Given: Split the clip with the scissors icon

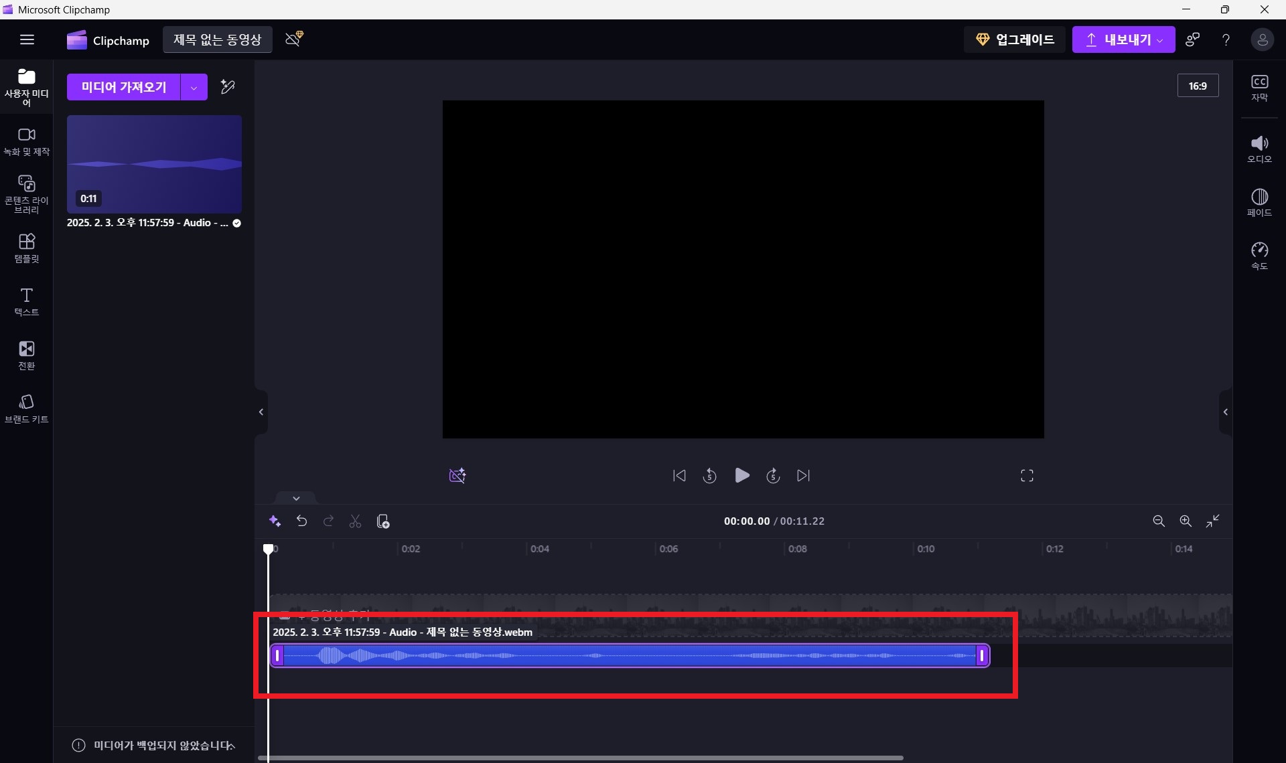Looking at the screenshot, I should 356,521.
